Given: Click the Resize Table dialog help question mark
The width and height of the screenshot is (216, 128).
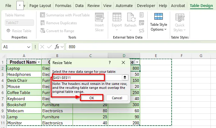Looking at the screenshot, I should click(x=110, y=62).
